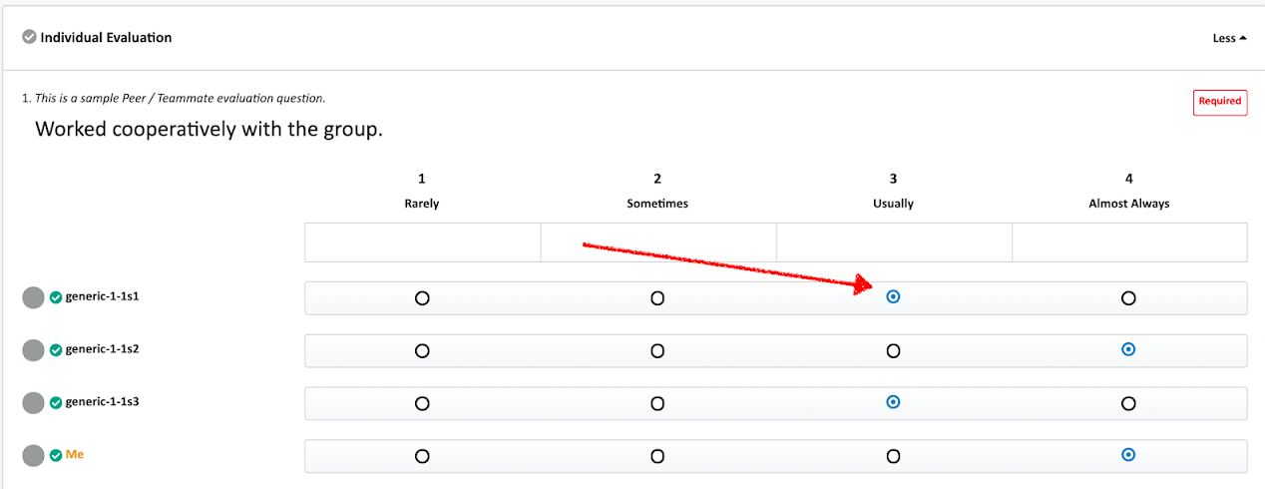Click the green check next to generic-1-1s1
Viewport: 1265px width, 489px height.
pos(56,297)
